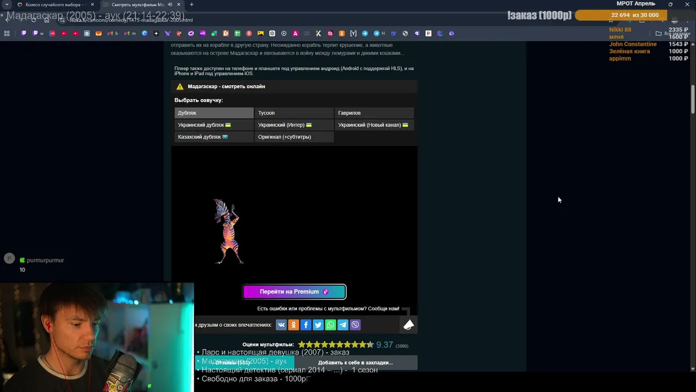The height and width of the screenshot is (392, 696).
Task: Open the HD rezka bookmark icon
Action: coord(307,33)
